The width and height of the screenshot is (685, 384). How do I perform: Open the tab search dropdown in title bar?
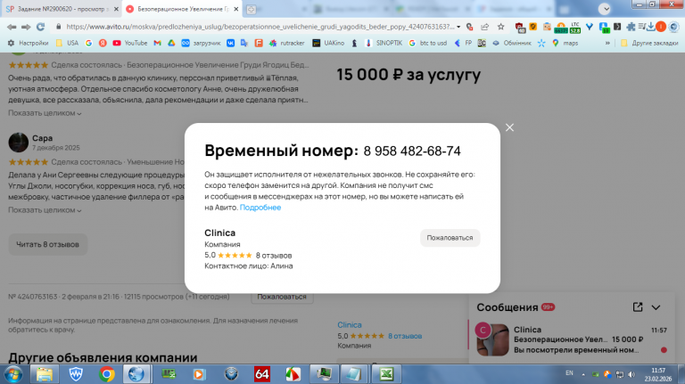tap(605, 9)
